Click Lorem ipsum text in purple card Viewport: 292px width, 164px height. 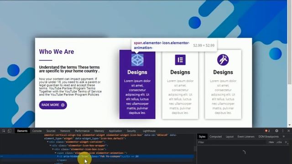pyautogui.click(x=137, y=97)
